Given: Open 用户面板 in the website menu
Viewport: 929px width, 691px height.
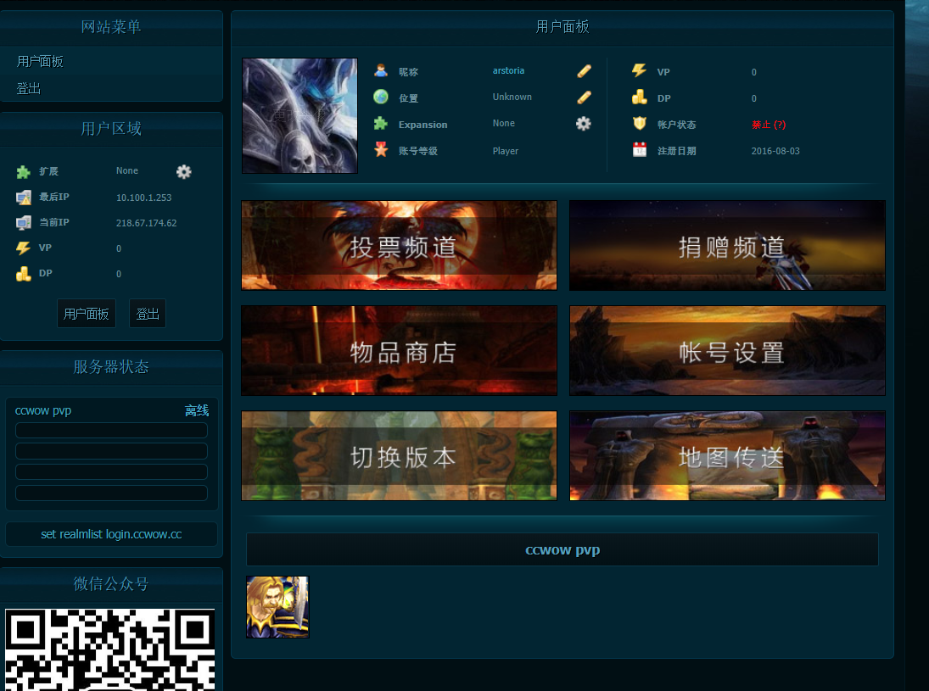Looking at the screenshot, I should (40, 62).
